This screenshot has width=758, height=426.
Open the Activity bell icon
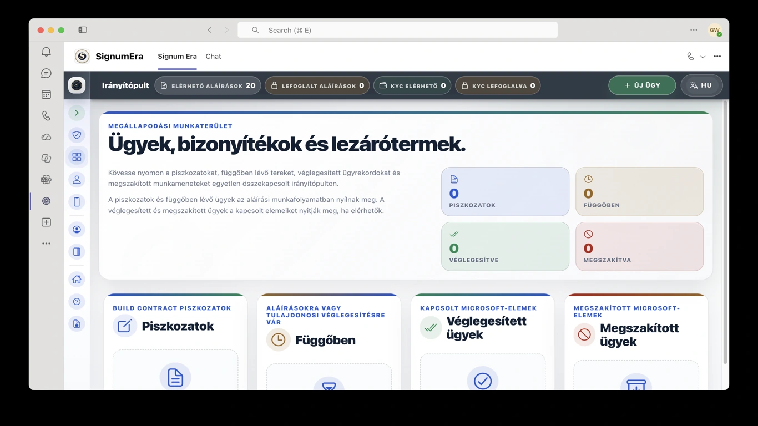pos(46,52)
